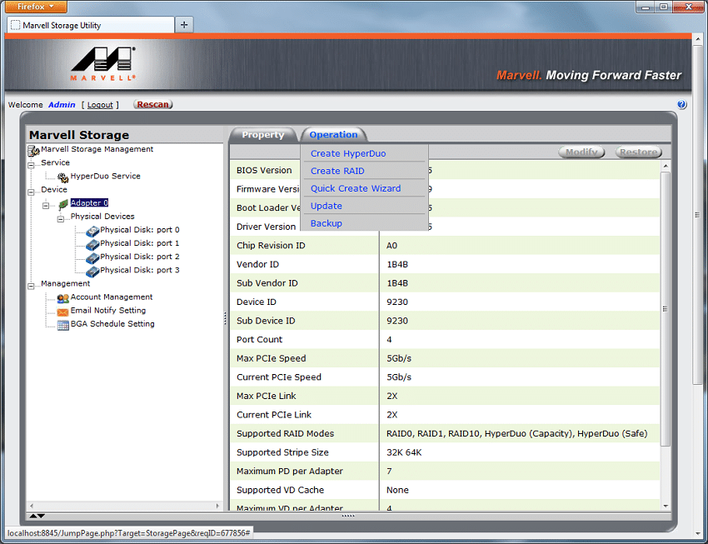The width and height of the screenshot is (708, 544).
Task: Click the browser page scrollbar thumb
Action: (x=698, y=215)
